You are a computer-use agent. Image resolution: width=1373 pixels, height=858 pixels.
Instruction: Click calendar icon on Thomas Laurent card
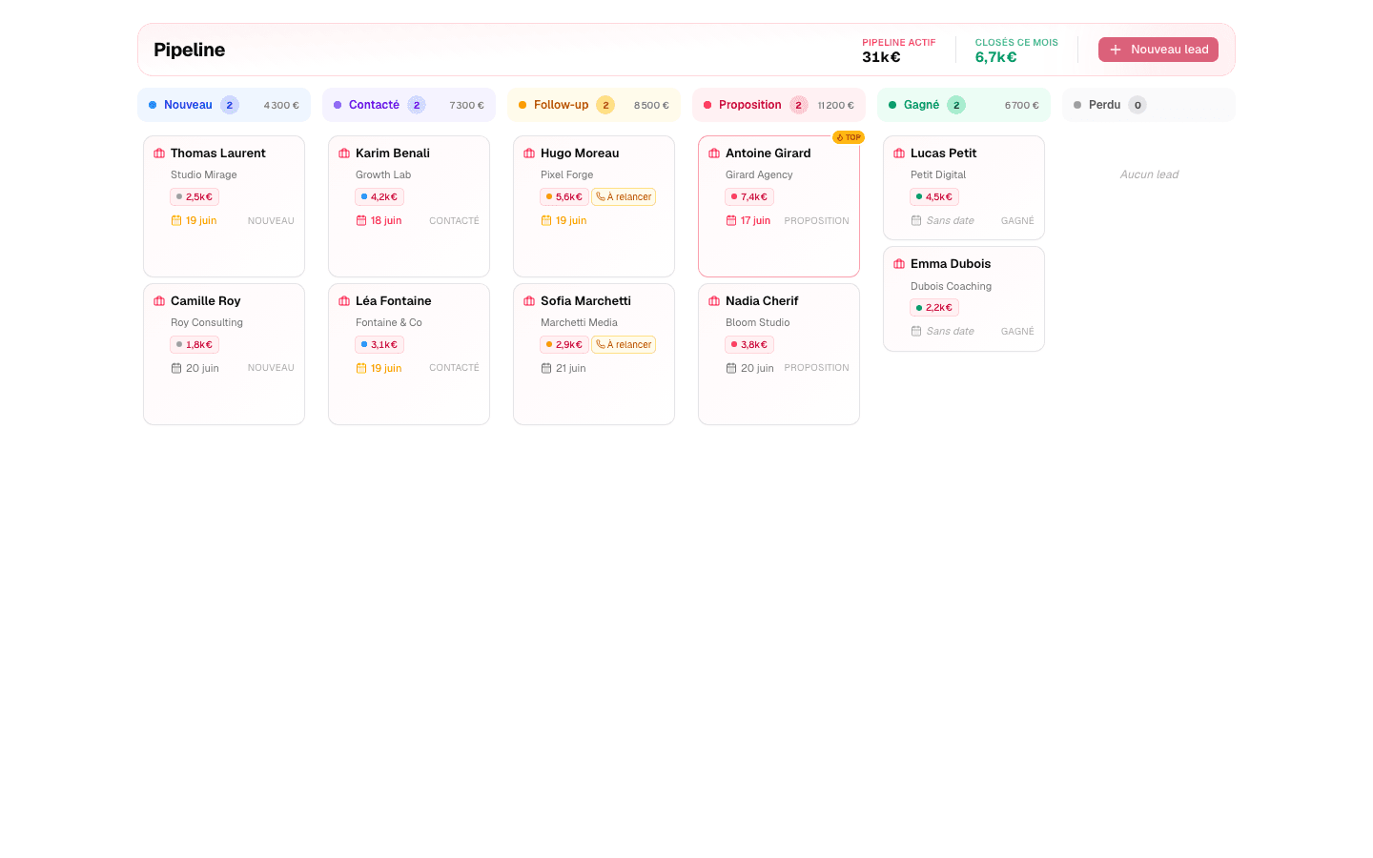(x=176, y=220)
